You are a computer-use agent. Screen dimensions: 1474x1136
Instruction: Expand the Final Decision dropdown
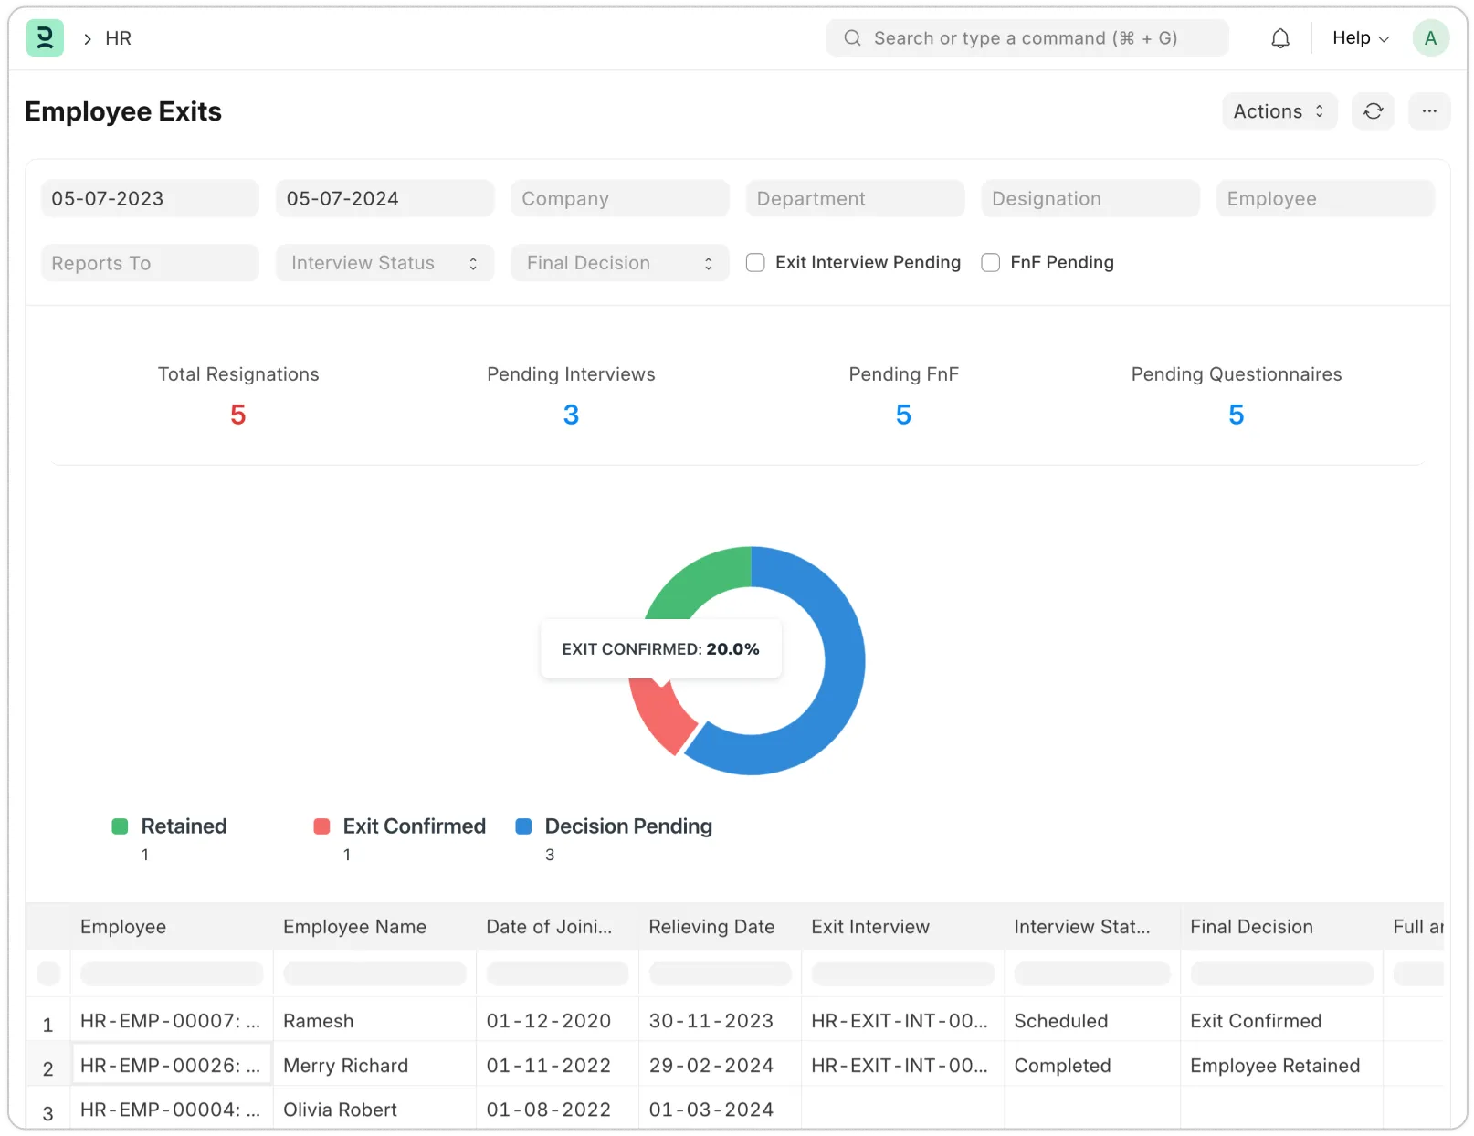(x=619, y=263)
